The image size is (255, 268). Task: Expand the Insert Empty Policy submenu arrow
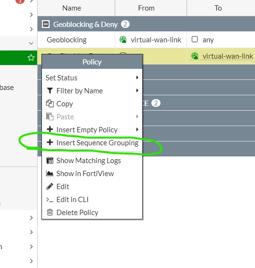(x=137, y=129)
